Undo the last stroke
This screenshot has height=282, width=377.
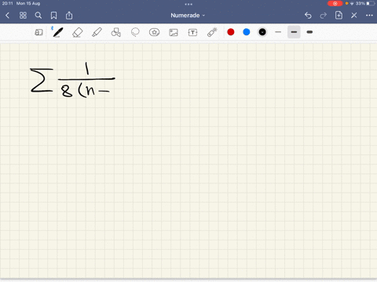(x=308, y=16)
